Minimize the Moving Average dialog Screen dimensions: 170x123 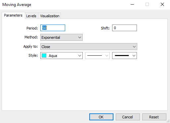click(x=132, y=4)
